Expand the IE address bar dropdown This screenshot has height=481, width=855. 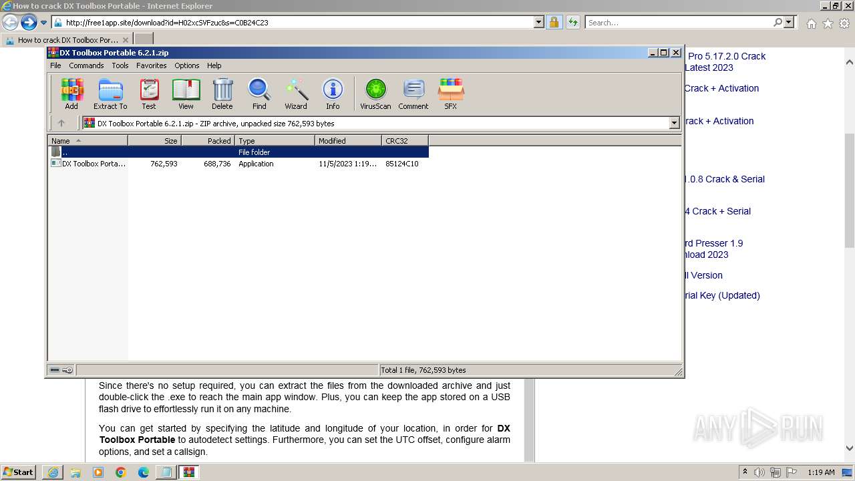(539, 22)
